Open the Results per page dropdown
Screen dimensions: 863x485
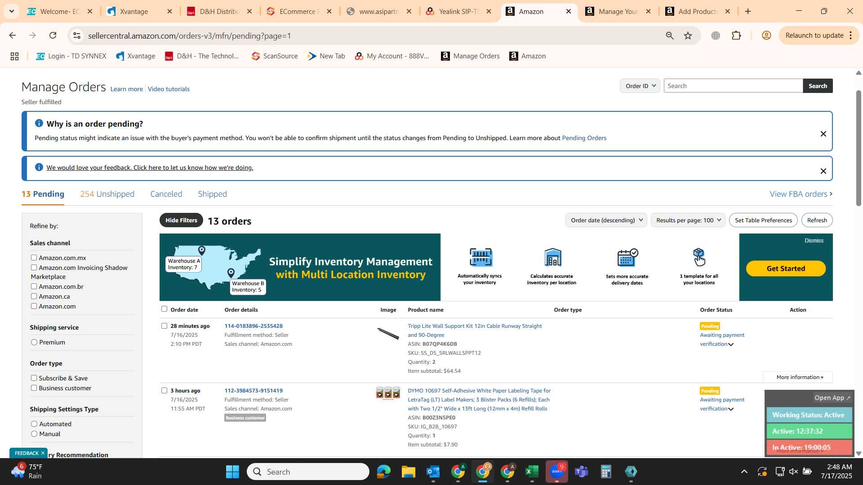pyautogui.click(x=688, y=220)
